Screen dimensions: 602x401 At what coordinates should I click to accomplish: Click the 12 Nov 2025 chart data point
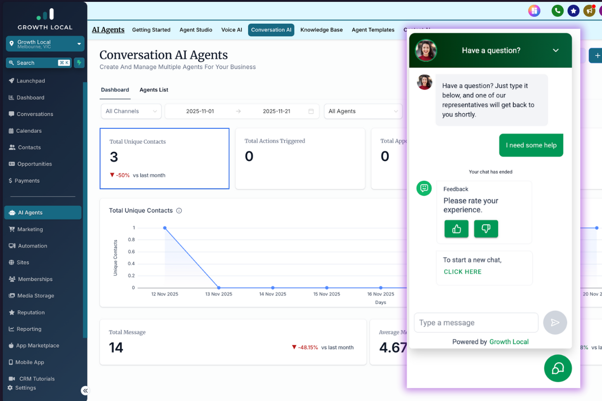coord(165,228)
